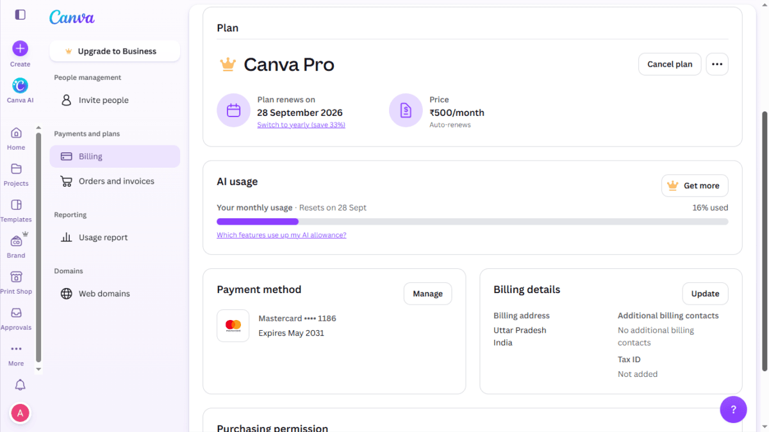The height and width of the screenshot is (432, 769).
Task: Select Billing in settings menu
Action: [115, 156]
